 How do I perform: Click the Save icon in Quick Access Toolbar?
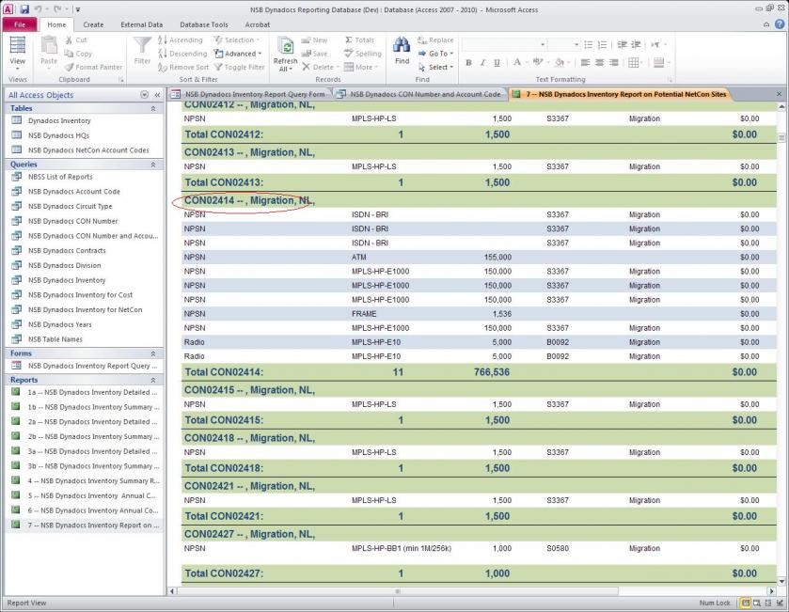click(x=24, y=9)
